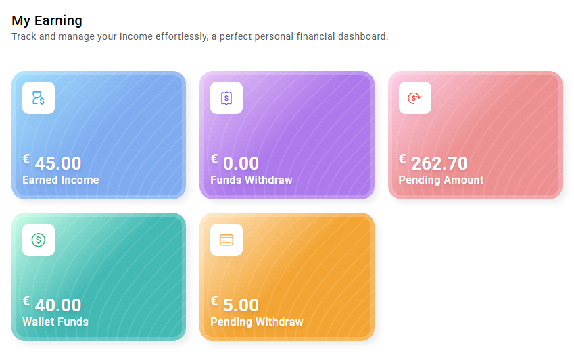This screenshot has width=574, height=360.
Task: Click the 40.00 wallet funds value
Action: pyautogui.click(x=58, y=305)
